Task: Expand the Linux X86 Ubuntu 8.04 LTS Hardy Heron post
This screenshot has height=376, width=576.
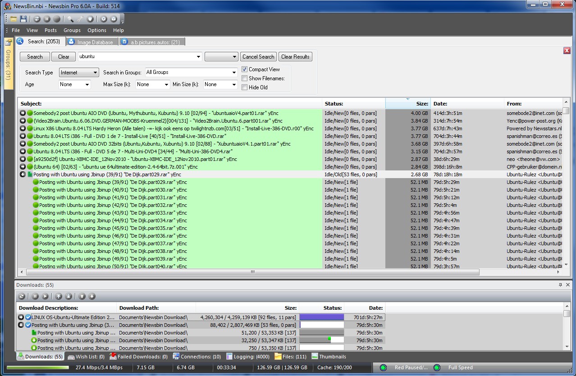Action: pyautogui.click(x=23, y=128)
